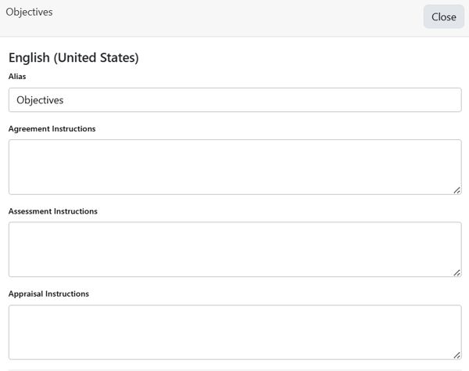Focus the Agreement Instructions text area
Screen dimensions: 469x371
click(234, 167)
